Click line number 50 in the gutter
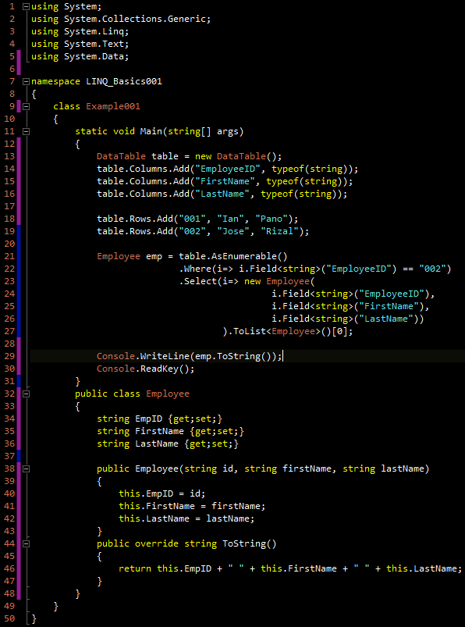Viewport: 465px width, 627px height. pos(9,618)
